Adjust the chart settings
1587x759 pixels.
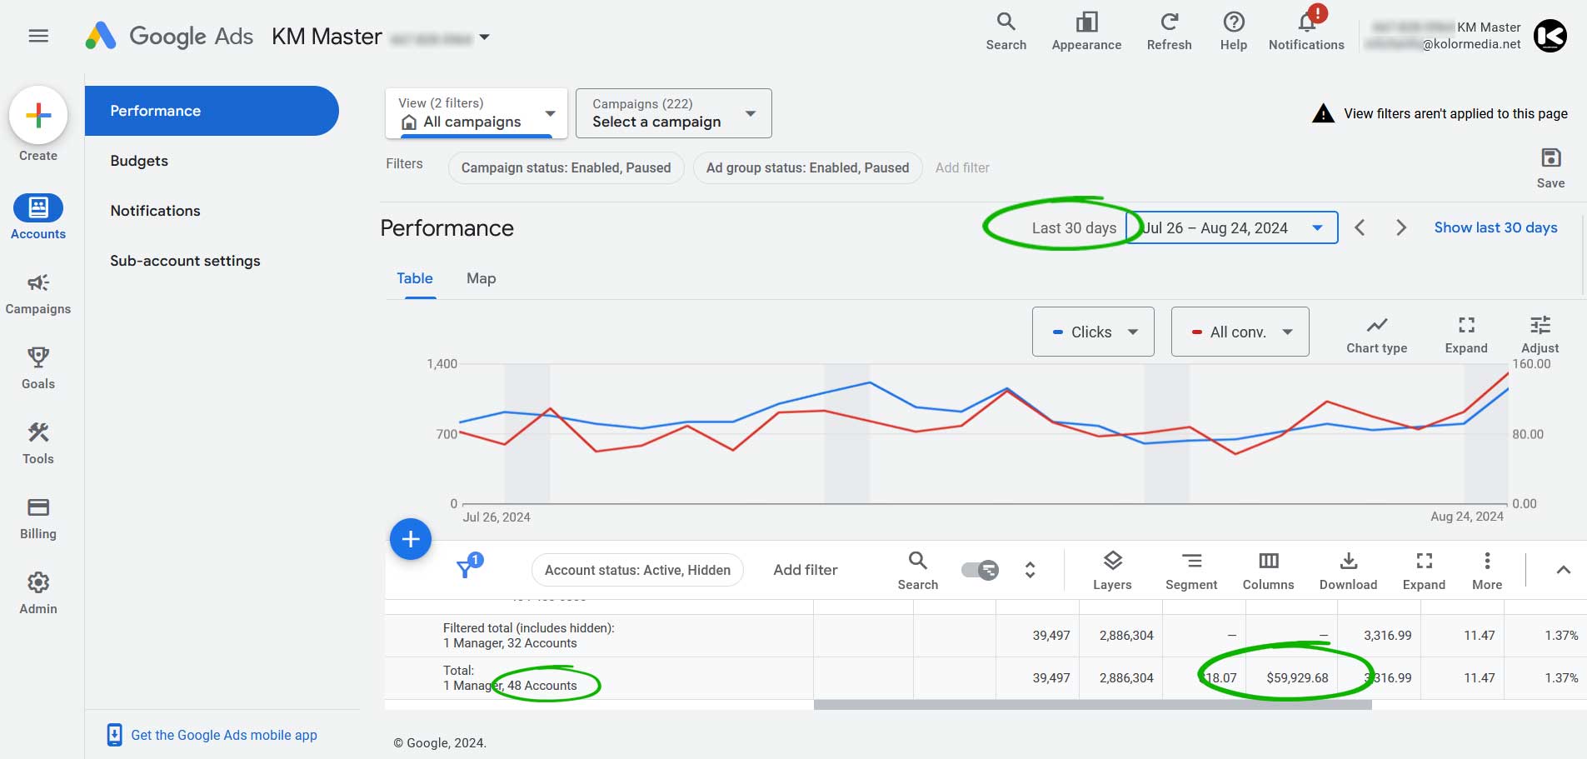point(1540,335)
